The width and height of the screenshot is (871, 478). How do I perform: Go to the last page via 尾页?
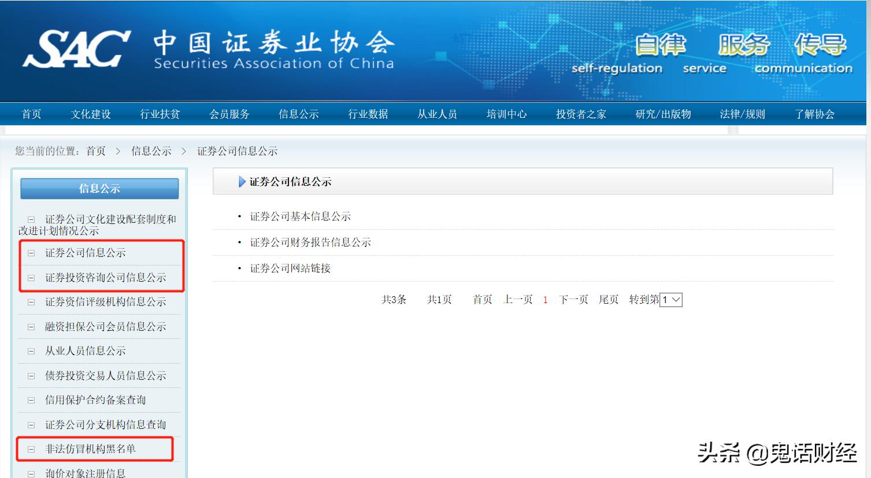pyautogui.click(x=608, y=299)
